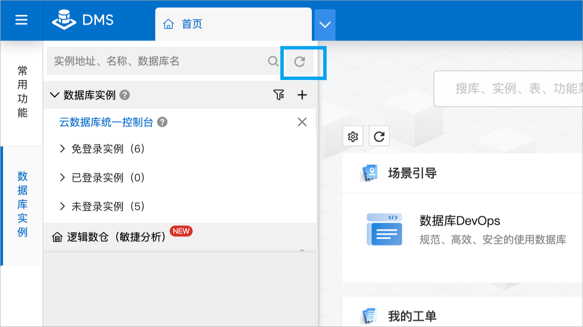583x327 pixels.
Task: Refresh the homepage with the reload icon
Action: tap(379, 137)
